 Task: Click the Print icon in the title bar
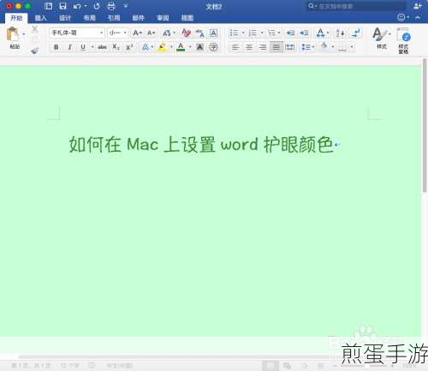(111, 6)
